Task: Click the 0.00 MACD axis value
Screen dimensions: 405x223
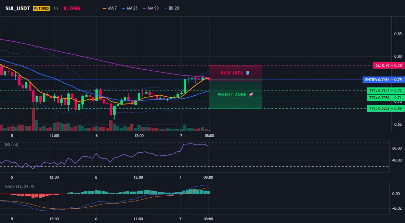Action: [396, 194]
